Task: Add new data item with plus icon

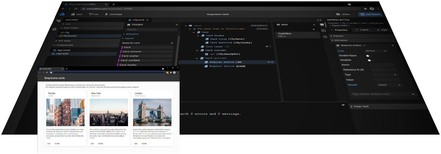Action: coord(314,29)
